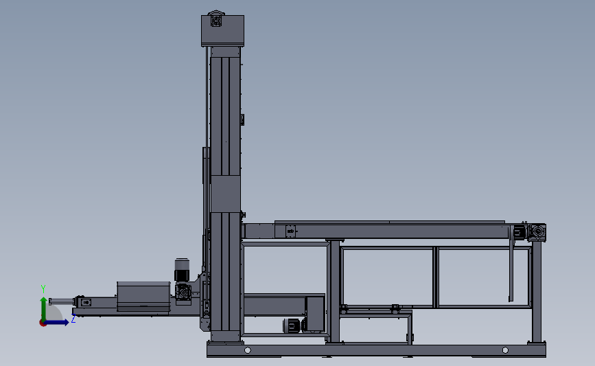Click the 'Y' axis label
Image resolution: width=595 pixels, height=366 pixels.
[43, 289]
